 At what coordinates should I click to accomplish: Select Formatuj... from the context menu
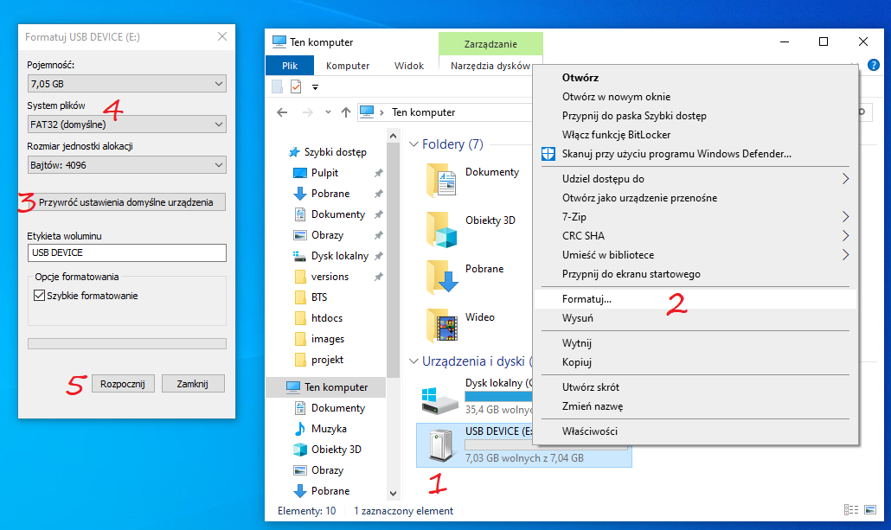pos(587,299)
